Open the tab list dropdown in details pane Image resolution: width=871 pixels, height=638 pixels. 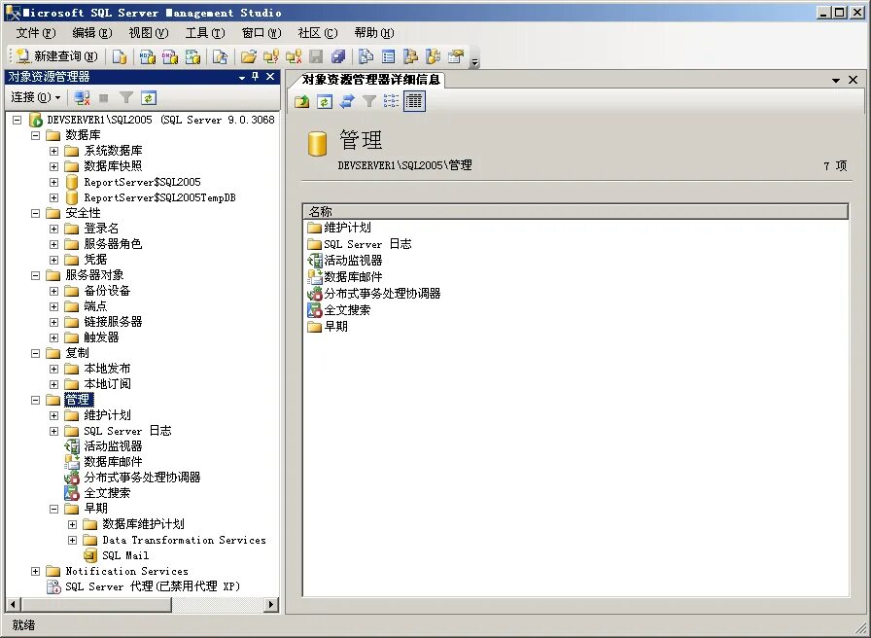click(835, 81)
